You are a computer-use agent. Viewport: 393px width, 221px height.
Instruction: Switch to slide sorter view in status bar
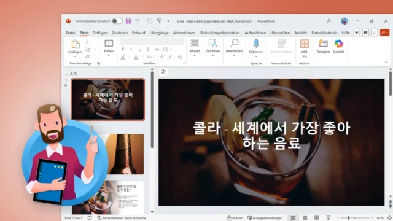[x=305, y=218]
